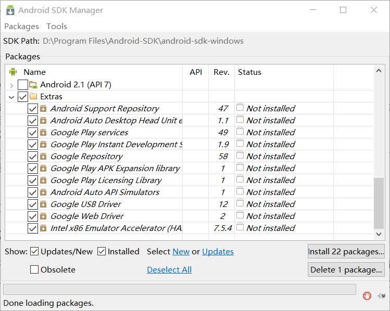Click the package list scrollbar thumb

tap(379, 203)
